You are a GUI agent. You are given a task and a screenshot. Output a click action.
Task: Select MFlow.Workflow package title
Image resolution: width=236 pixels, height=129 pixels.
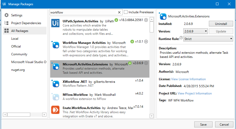point(75,95)
